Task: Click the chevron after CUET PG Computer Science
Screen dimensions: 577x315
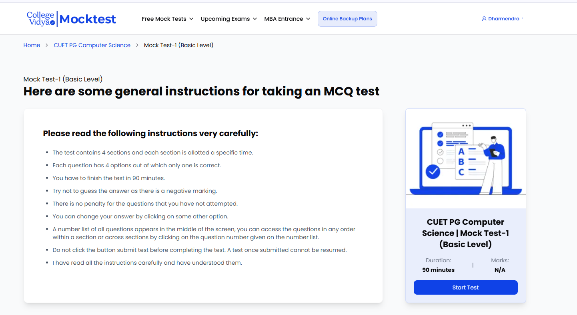Action: (x=137, y=45)
